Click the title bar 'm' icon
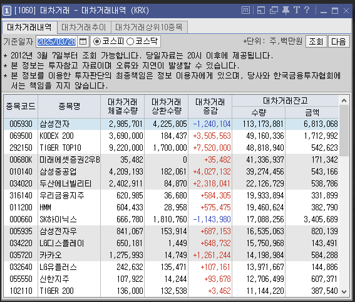 [245, 10]
